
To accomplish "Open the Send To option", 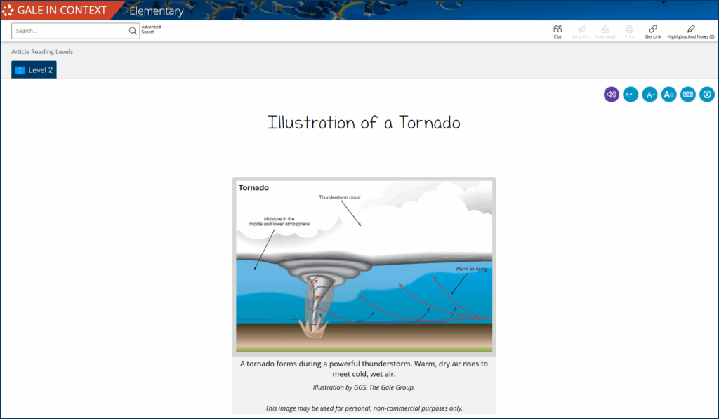I will click(579, 29).
